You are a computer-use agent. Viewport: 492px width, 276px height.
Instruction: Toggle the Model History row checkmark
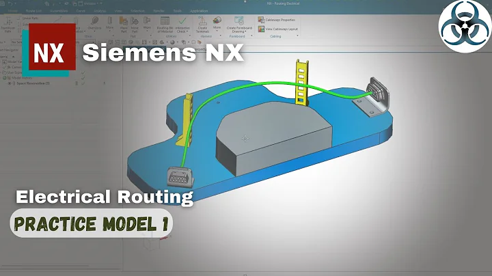(83, 78)
